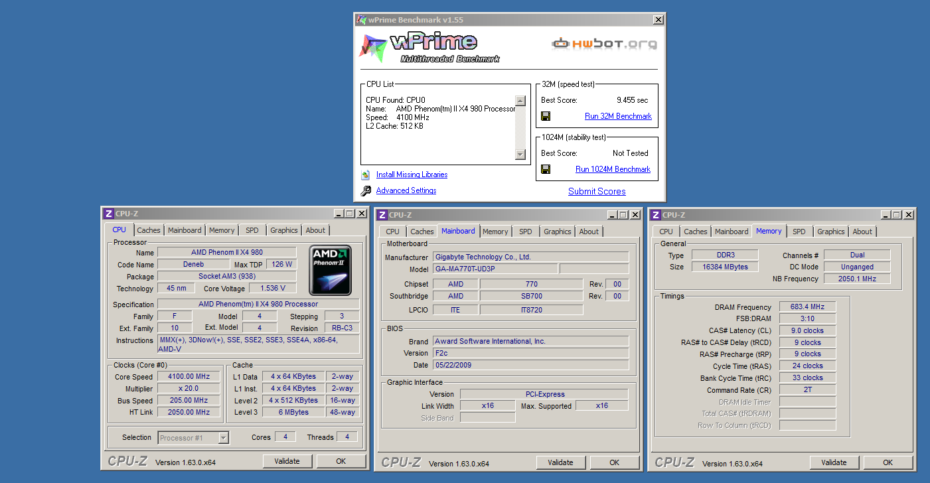Viewport: 930px width, 483px height.
Task: Click Validate in the CPU-Z Mainboard window
Action: tap(561, 462)
